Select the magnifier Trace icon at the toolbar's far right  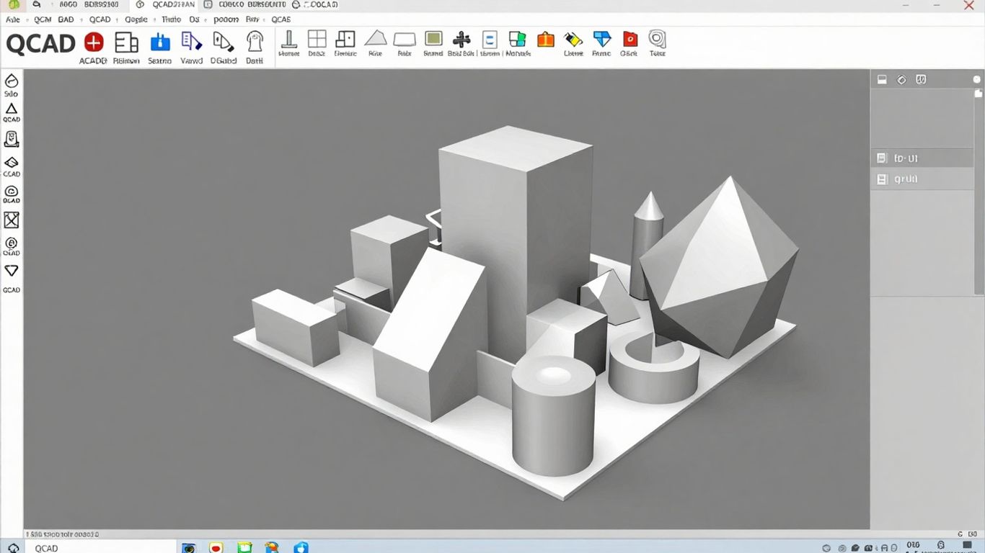[657, 42]
